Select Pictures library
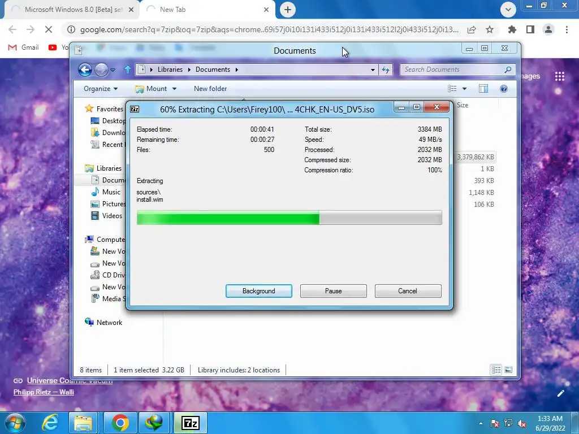 pos(108,203)
